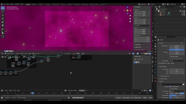Click the green Y axis gizmo ball
Viewport: 186px width, 104px height.
tap(127, 10)
